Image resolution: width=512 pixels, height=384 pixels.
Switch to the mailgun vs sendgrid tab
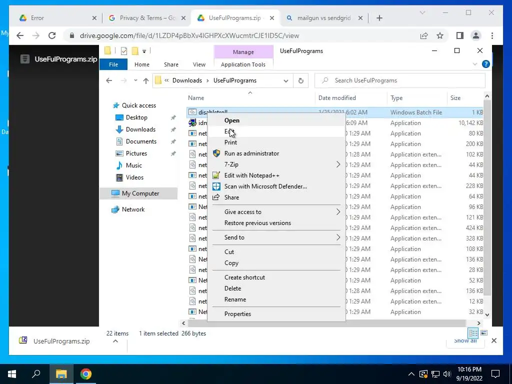pos(323,18)
